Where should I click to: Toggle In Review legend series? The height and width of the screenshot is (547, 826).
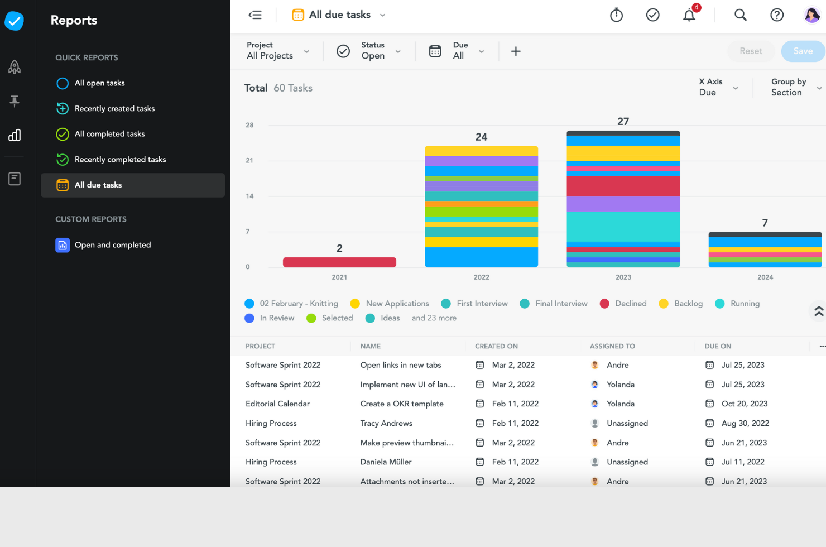coord(270,318)
